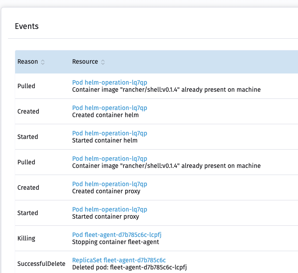Sort events by the Reason column
The width and height of the screenshot is (298, 273).
[43, 62]
